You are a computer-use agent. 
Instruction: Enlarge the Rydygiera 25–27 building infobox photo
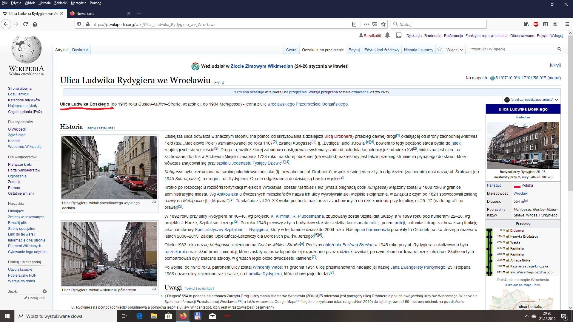tap(523, 145)
